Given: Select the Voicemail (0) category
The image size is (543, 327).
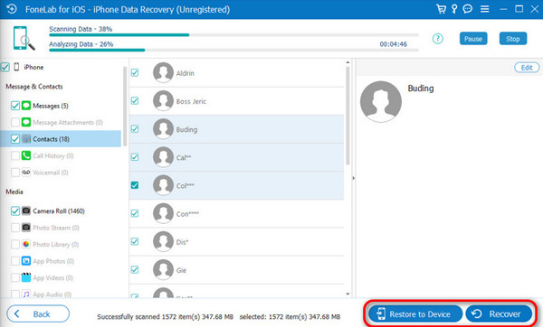Looking at the screenshot, I should point(50,173).
